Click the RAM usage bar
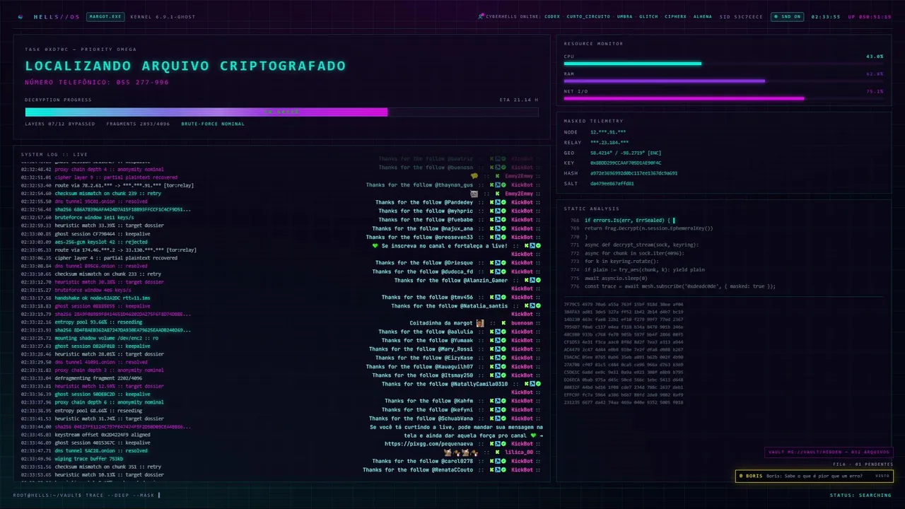 coord(723,81)
